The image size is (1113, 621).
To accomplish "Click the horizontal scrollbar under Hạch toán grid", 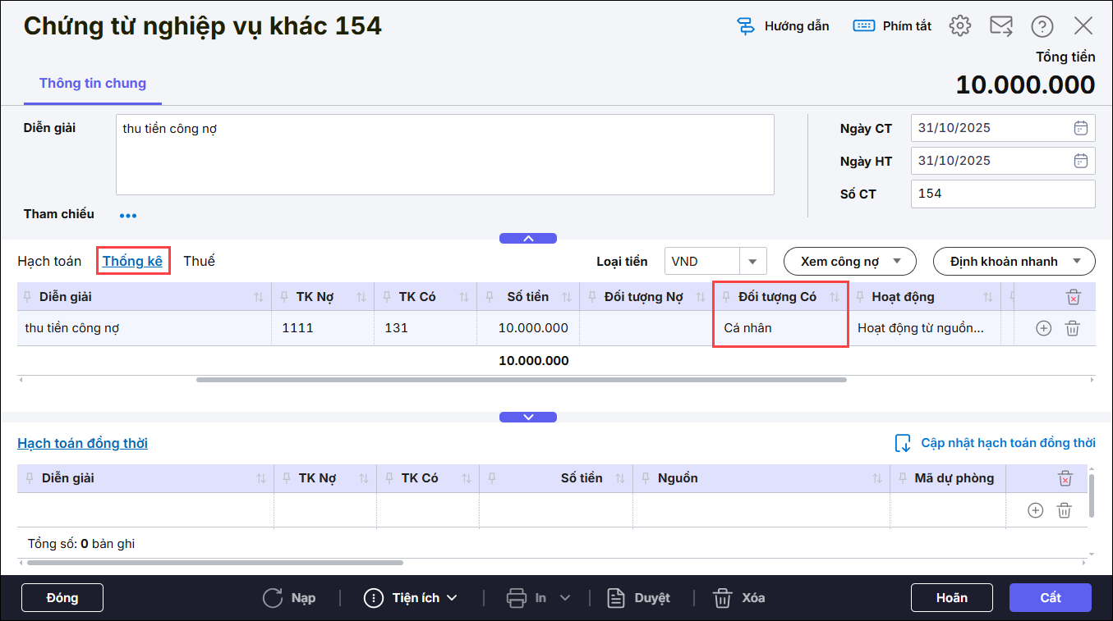I will [521, 380].
